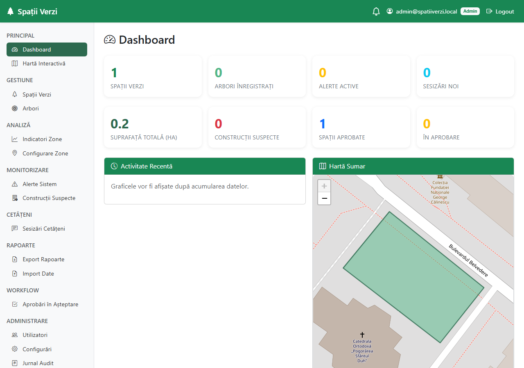Click the Hartă Interactivă map icon

click(15, 63)
